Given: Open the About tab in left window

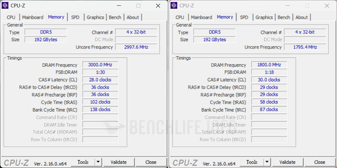Looking at the screenshot, I should (x=133, y=18).
